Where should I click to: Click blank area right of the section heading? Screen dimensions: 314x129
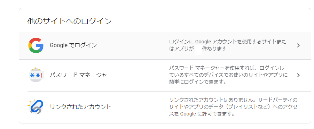click(210, 21)
